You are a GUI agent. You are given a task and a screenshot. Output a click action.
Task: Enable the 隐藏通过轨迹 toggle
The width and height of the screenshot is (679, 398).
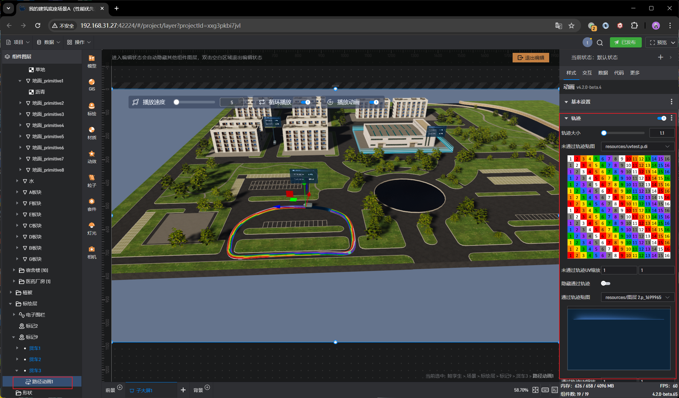pos(605,283)
